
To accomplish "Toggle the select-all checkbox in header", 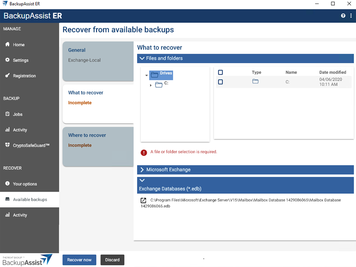I will (x=220, y=72).
